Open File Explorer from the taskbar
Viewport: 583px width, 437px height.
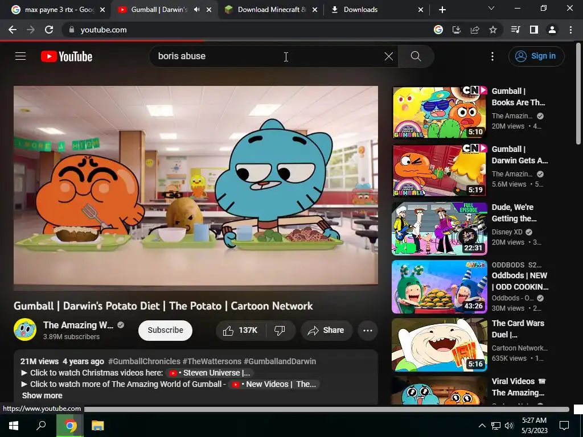coord(98,426)
